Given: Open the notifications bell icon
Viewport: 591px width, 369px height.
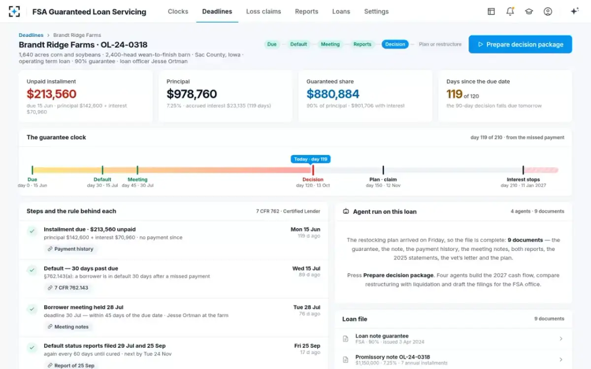Looking at the screenshot, I should pyautogui.click(x=510, y=11).
